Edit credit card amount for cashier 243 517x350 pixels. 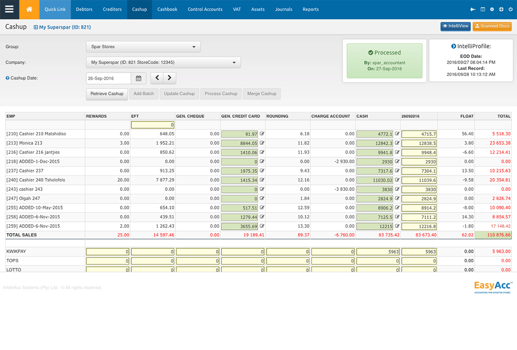click(262, 189)
